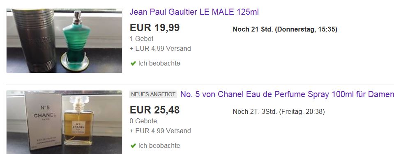The image size is (394, 154).
Task: Toggle Ich beobachte on the Chanel listing
Action: tap(155, 145)
